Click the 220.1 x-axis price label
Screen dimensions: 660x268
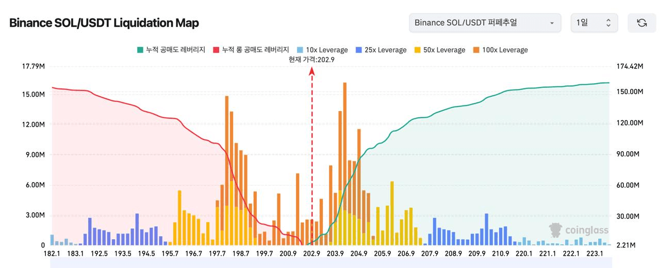pos(524,254)
